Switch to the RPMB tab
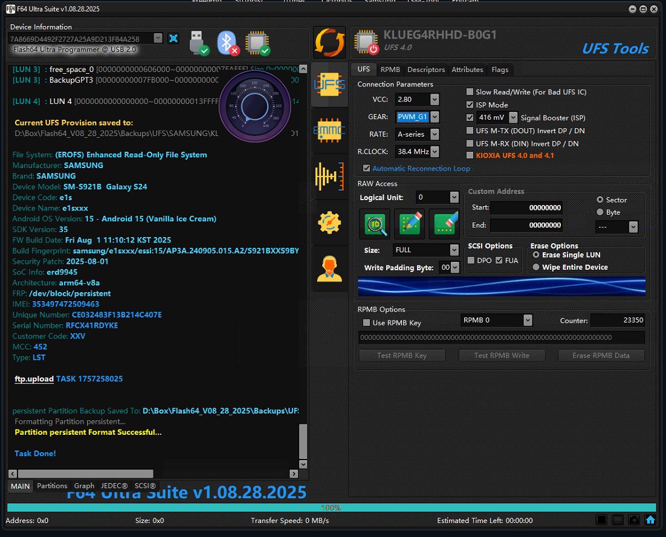Image resolution: width=666 pixels, height=537 pixels. 390,70
